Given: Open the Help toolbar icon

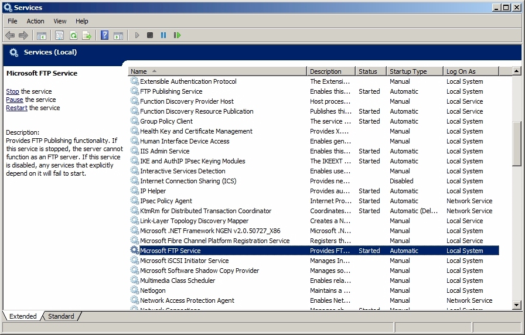Looking at the screenshot, I should pyautogui.click(x=104, y=35).
